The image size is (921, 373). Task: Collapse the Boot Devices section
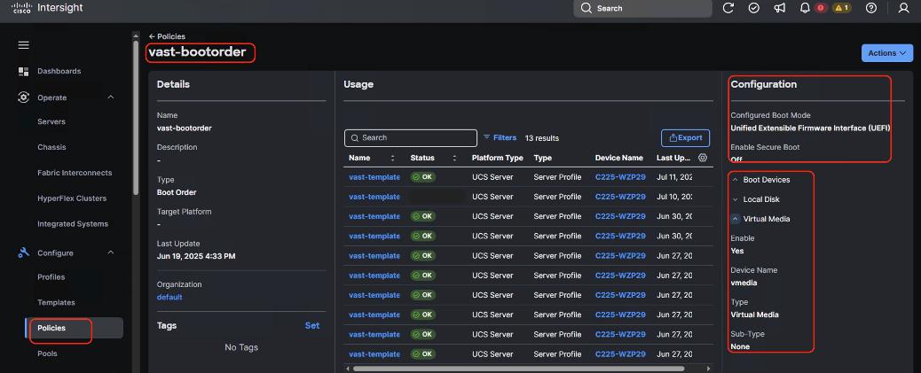click(735, 180)
